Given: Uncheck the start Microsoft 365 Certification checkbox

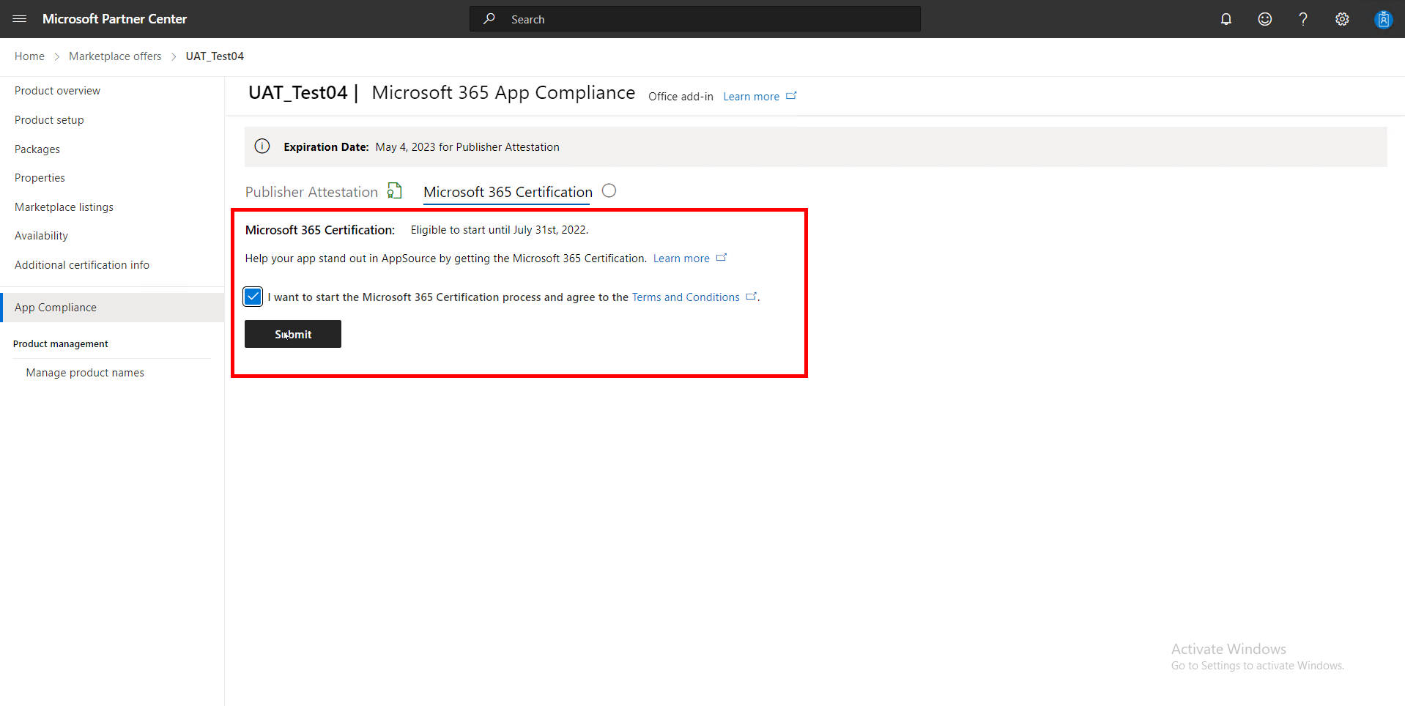Looking at the screenshot, I should [253, 297].
